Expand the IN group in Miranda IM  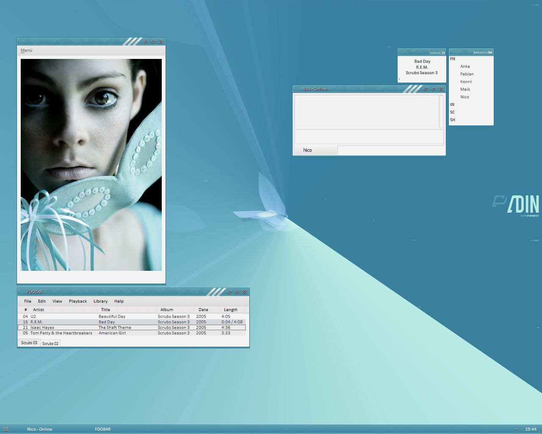[x=452, y=105]
